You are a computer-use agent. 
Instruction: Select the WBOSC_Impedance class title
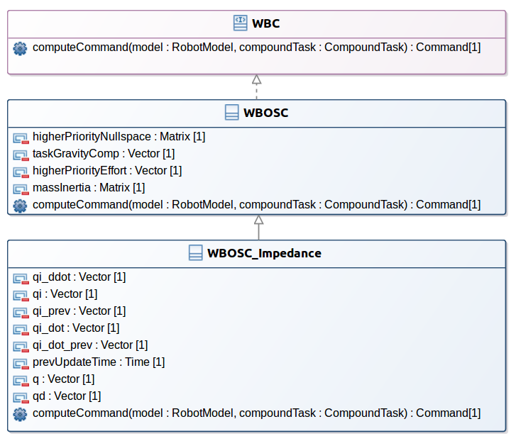tap(264, 253)
